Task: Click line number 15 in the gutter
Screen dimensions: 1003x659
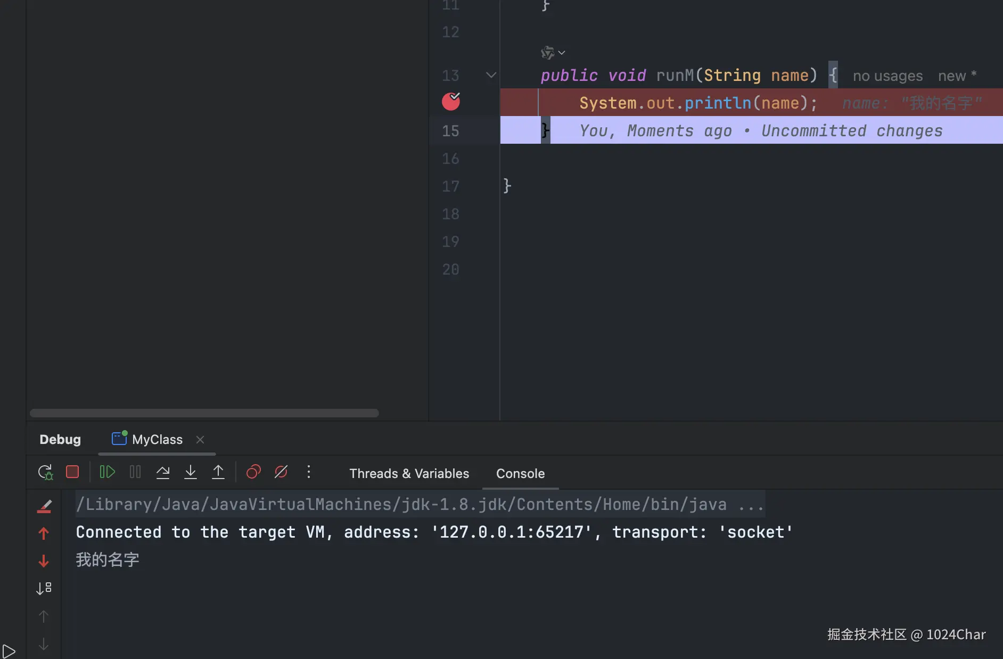Action: tap(450, 131)
